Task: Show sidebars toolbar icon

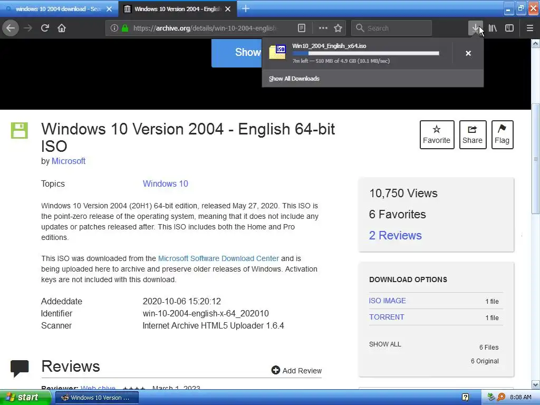Action: click(509, 28)
